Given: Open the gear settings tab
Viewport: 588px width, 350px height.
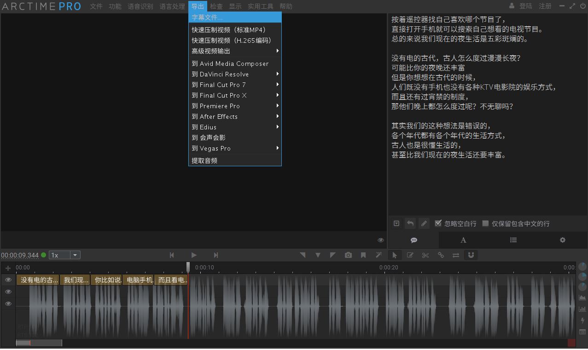Looking at the screenshot, I should pos(563,240).
